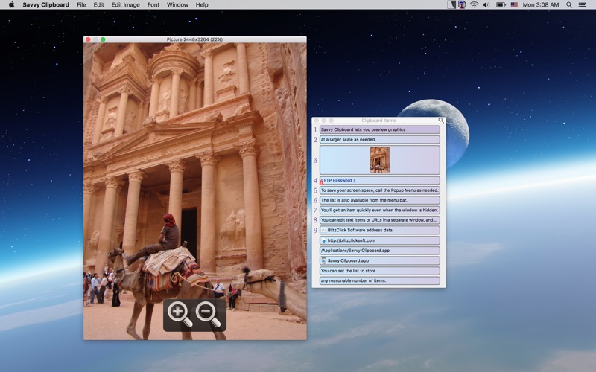Zoom out with the minus magnifier icon
The image size is (596, 372).
208,315
